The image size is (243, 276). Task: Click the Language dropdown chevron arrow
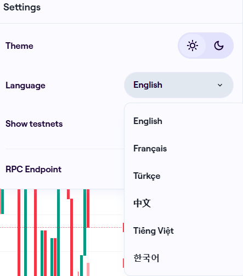(220, 85)
